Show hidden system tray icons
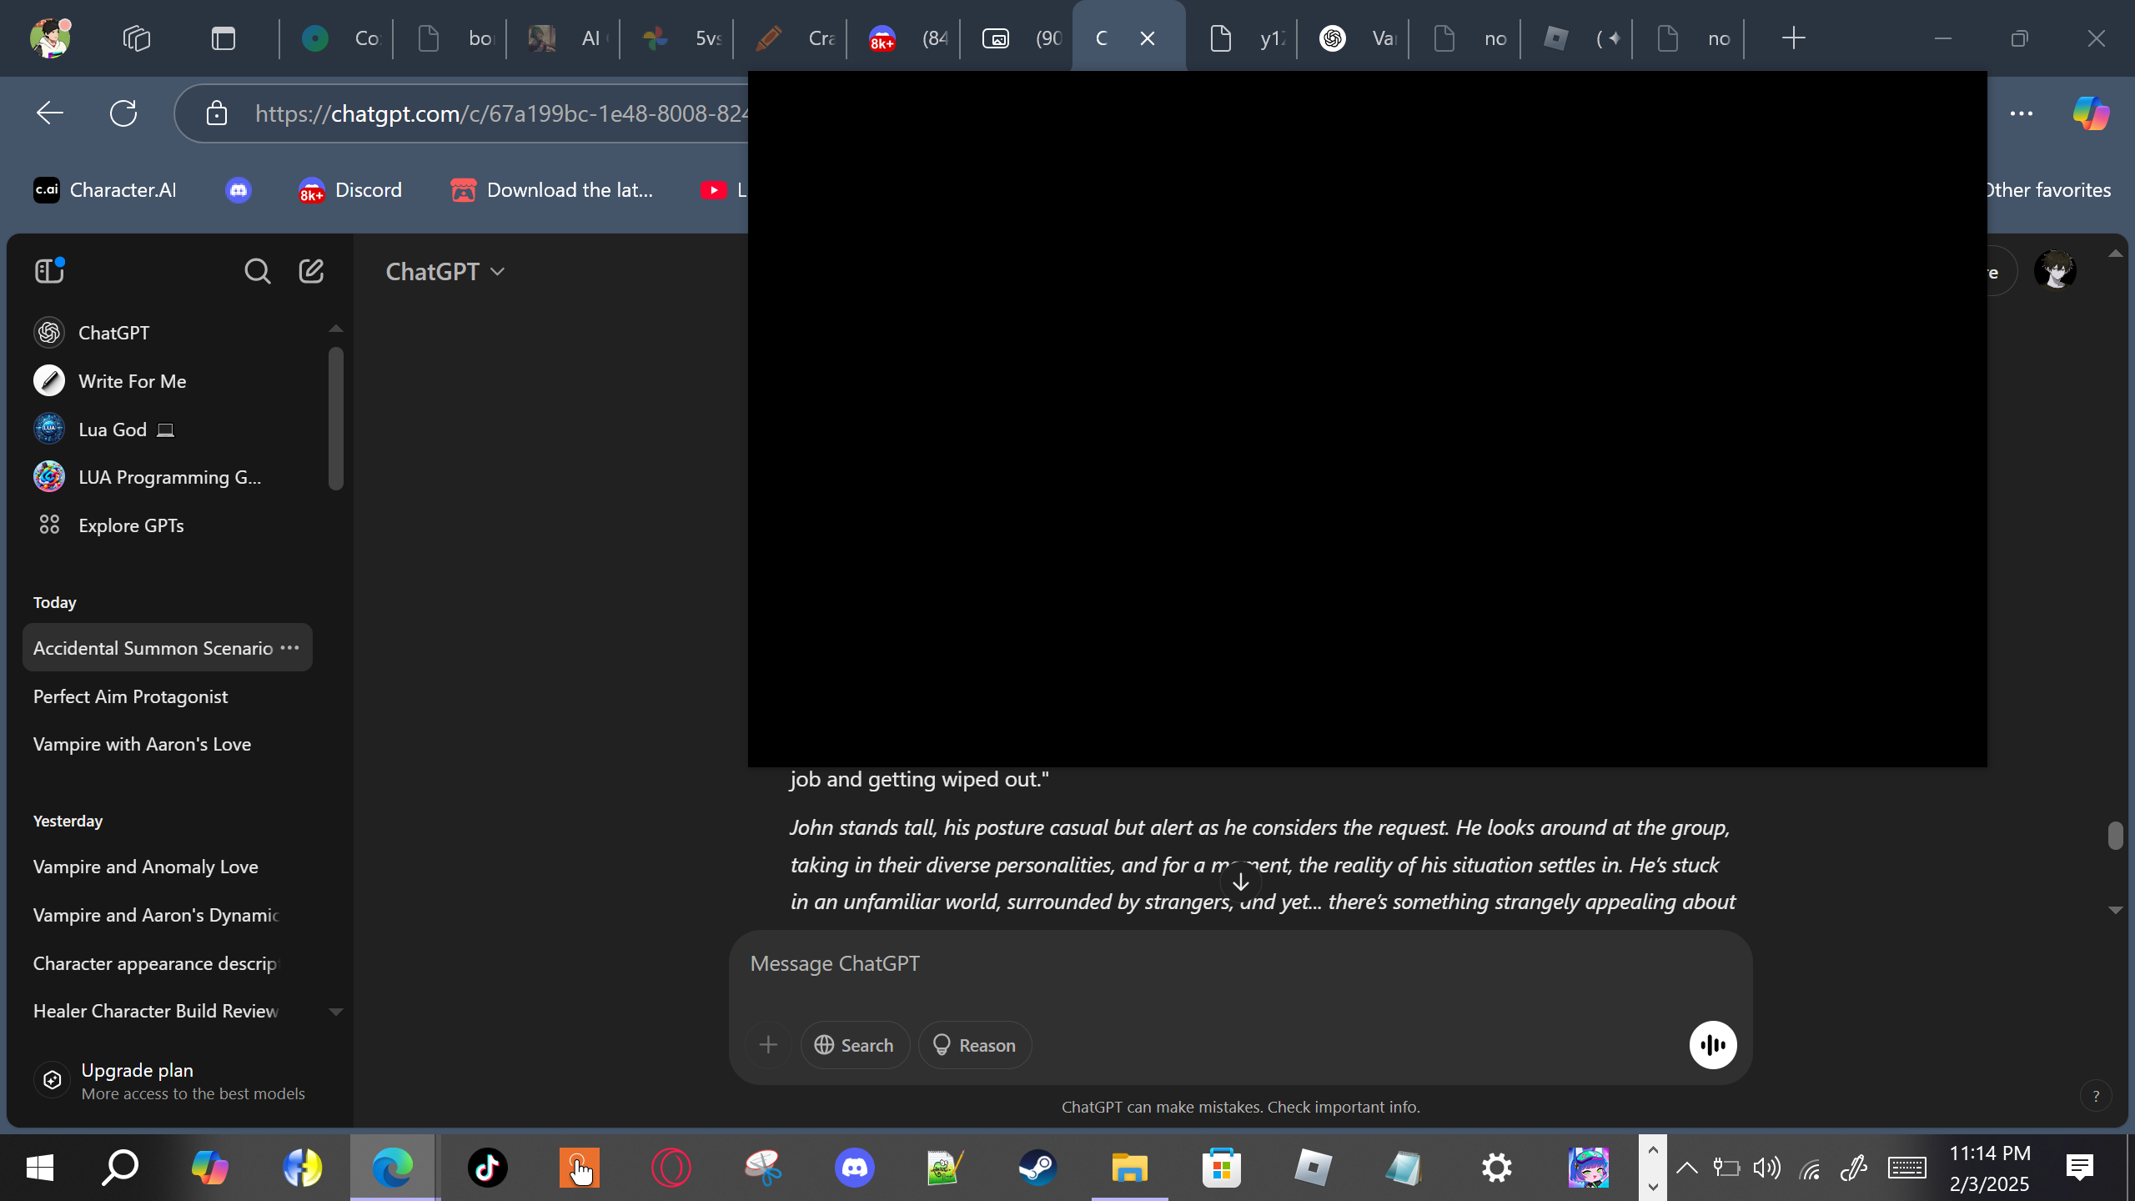This screenshot has width=2135, height=1201. click(x=1686, y=1168)
